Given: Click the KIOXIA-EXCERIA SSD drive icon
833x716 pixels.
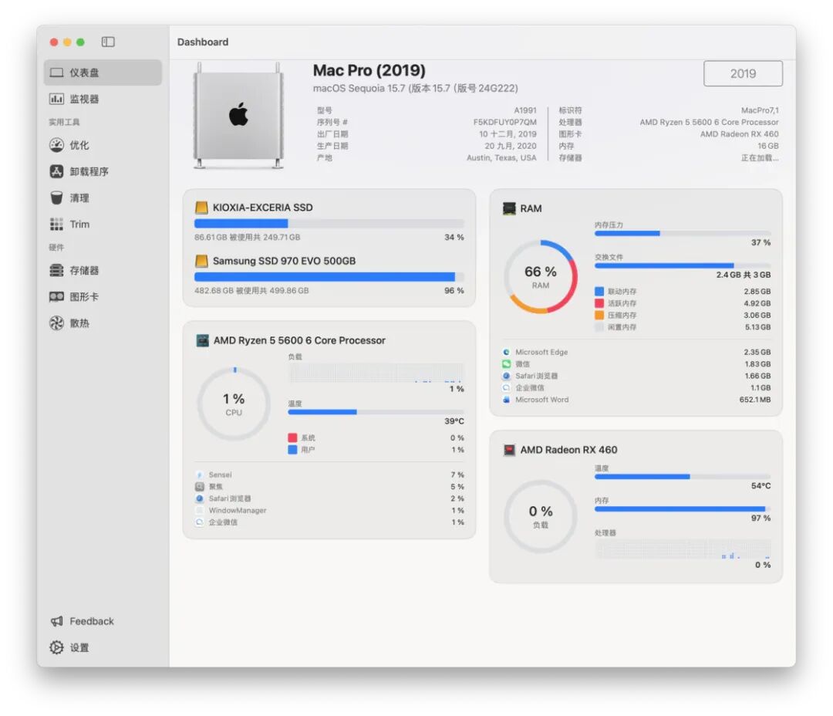Looking at the screenshot, I should 201,208.
